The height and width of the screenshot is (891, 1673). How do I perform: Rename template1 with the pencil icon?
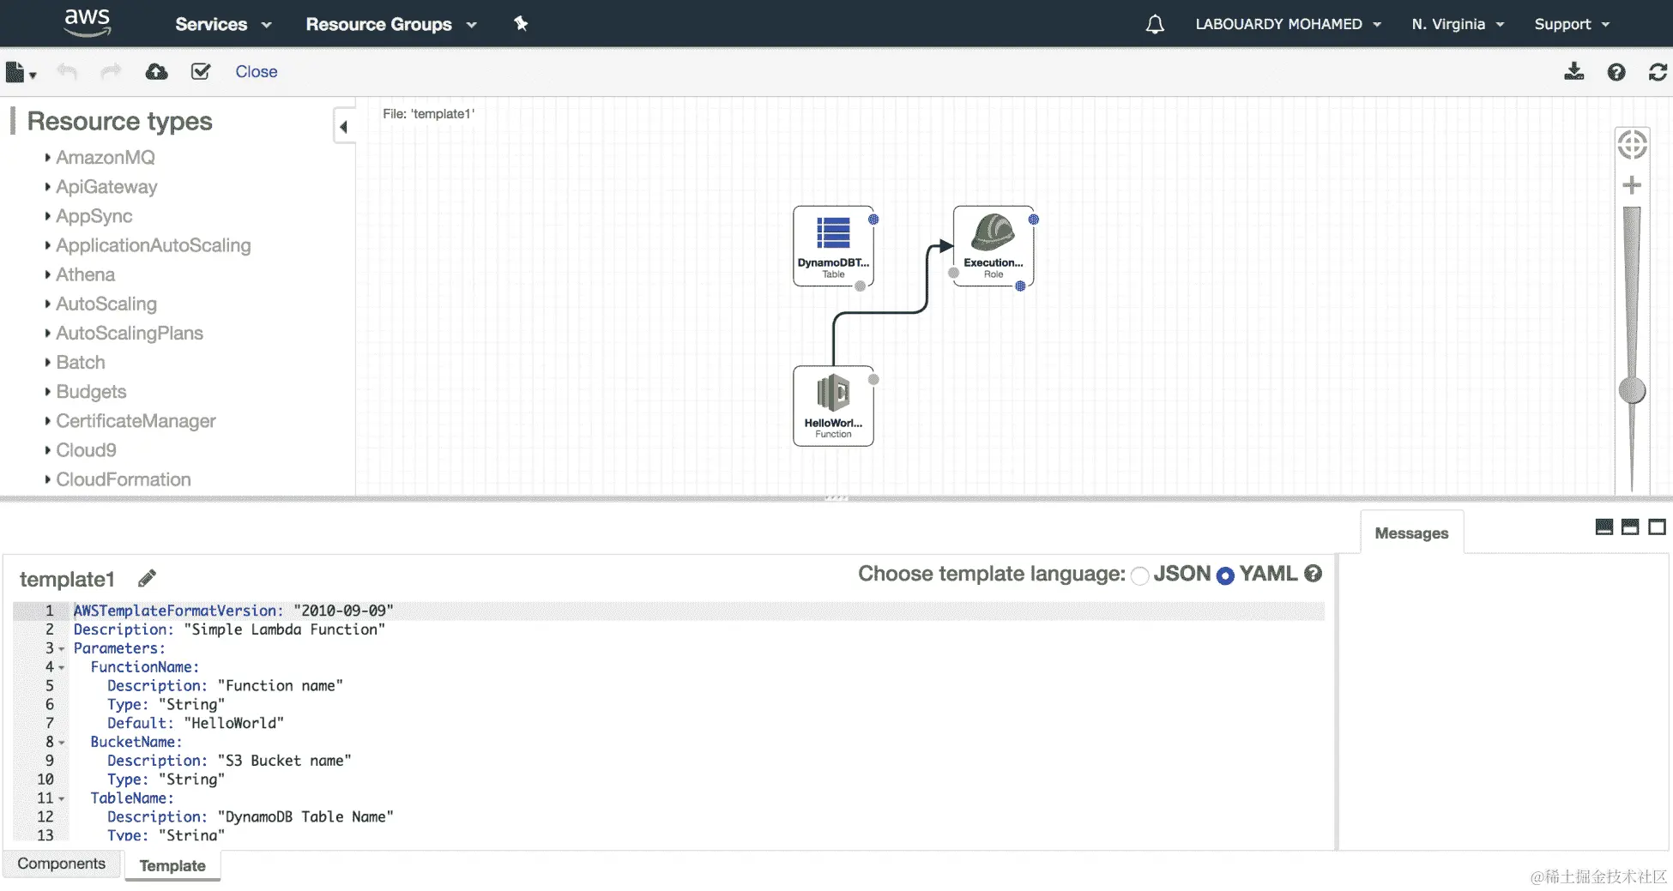pyautogui.click(x=147, y=578)
